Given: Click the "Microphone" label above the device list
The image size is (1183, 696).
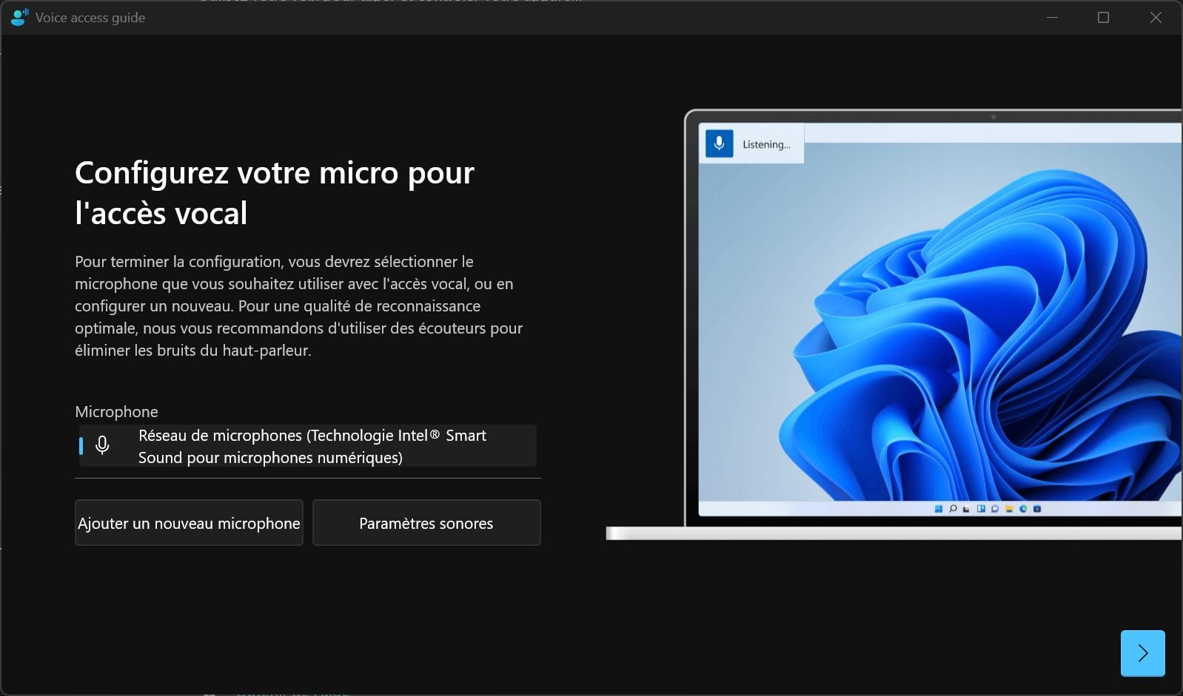Looking at the screenshot, I should coord(116,412).
